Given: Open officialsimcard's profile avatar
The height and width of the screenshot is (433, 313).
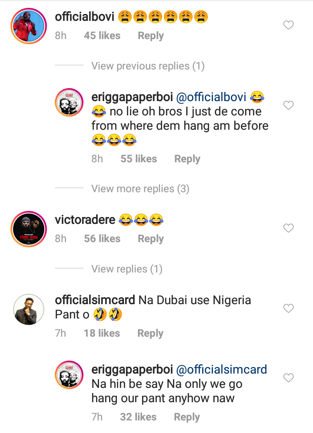Looking at the screenshot, I should click(28, 309).
